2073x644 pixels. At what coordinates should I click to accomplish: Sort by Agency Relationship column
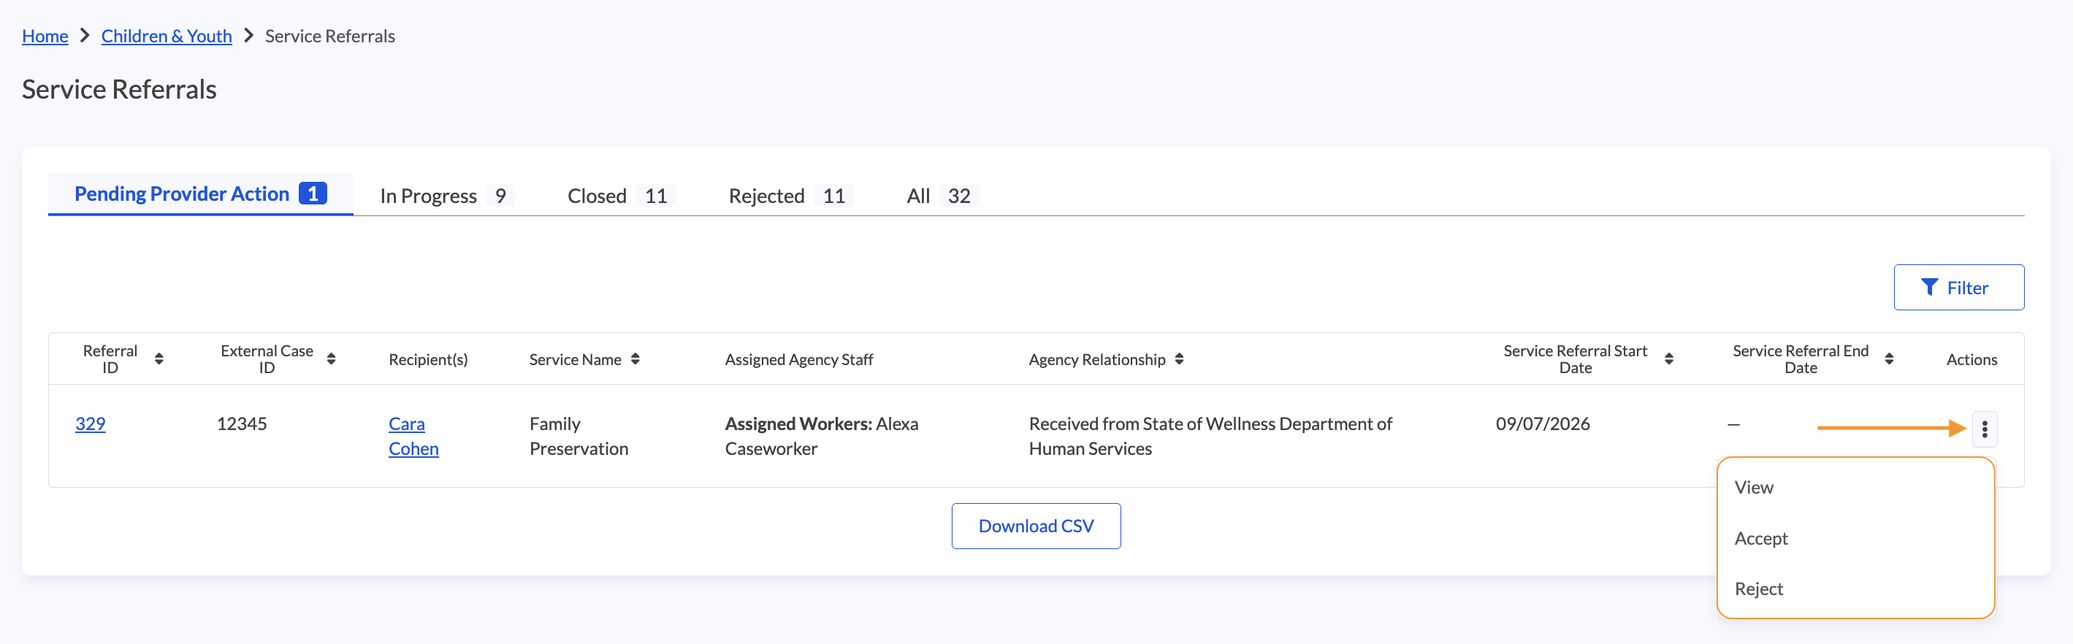point(1179,359)
